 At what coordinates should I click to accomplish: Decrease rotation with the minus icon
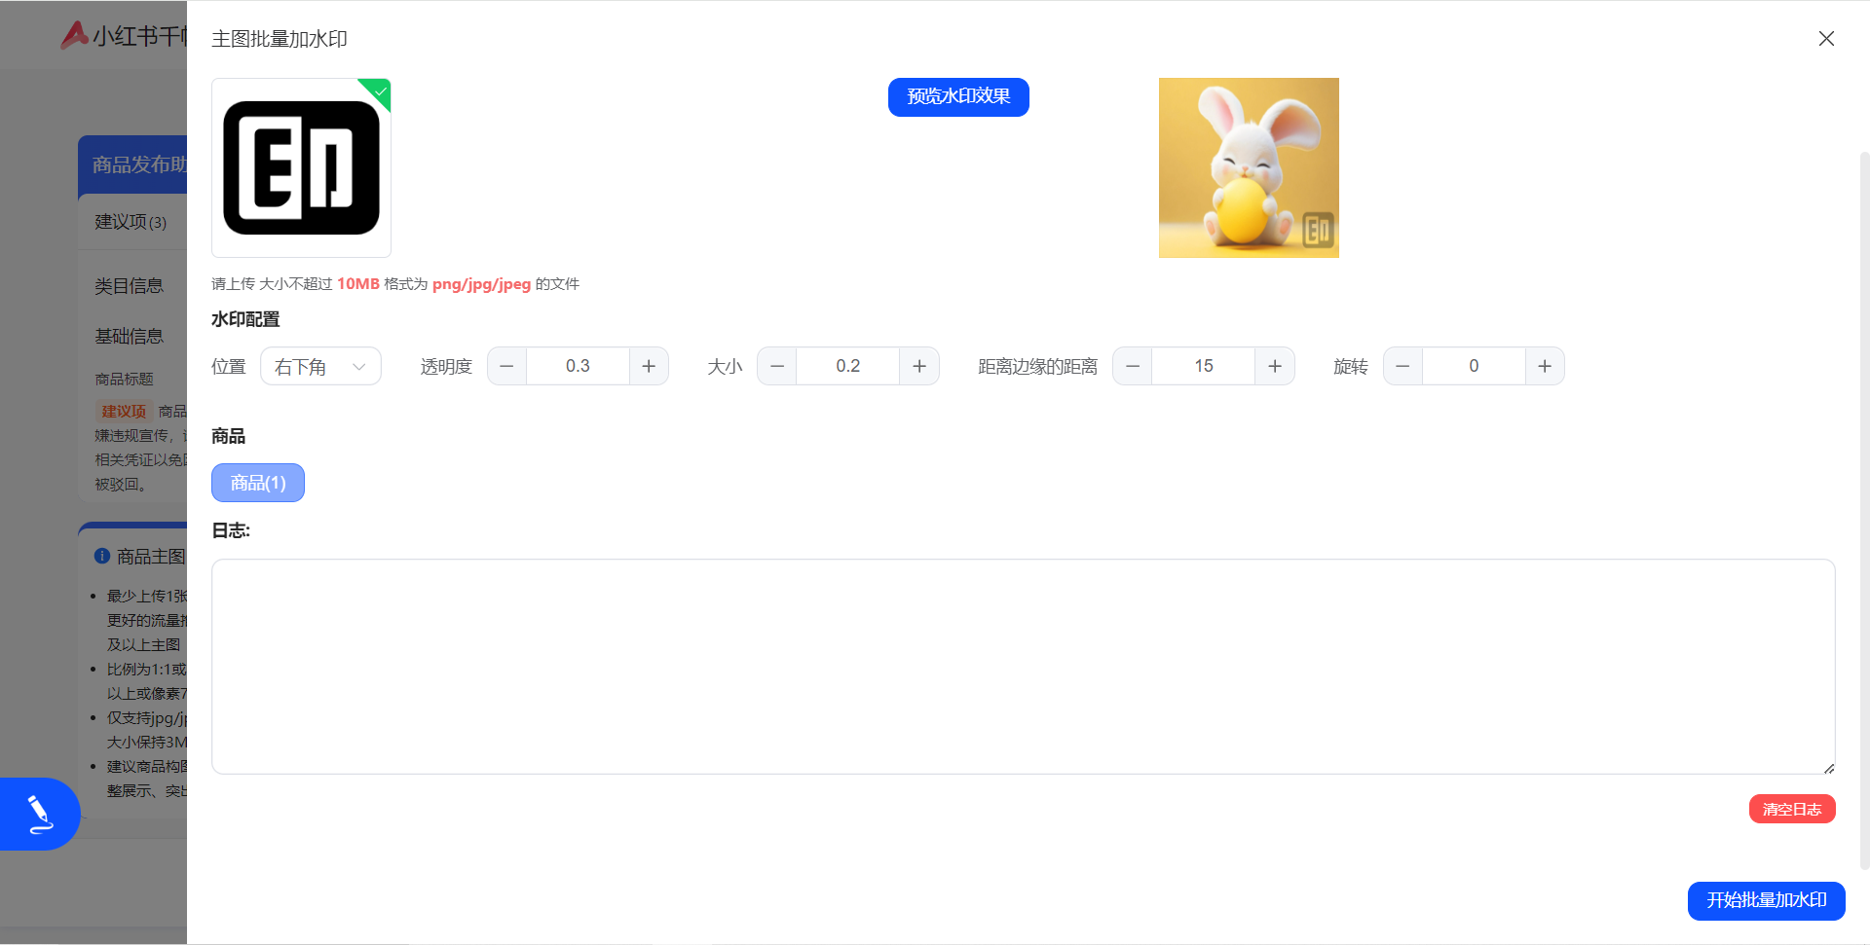[1402, 367]
